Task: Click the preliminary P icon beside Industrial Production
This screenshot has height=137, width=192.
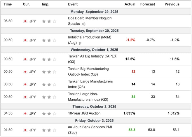Action: [x=80, y=43]
